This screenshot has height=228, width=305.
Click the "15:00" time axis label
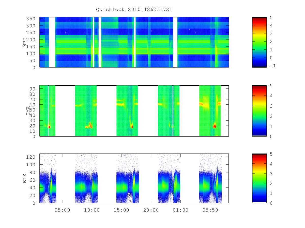(121, 210)
